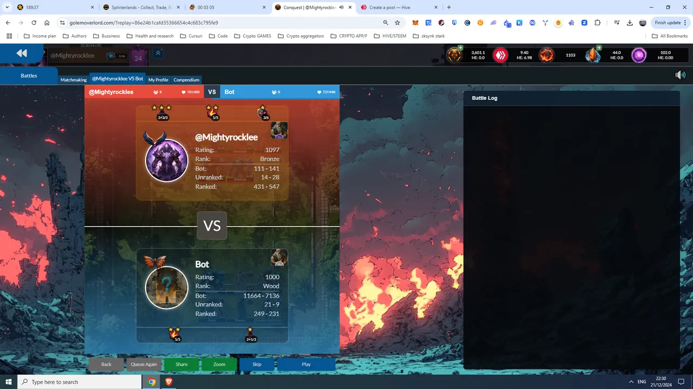The width and height of the screenshot is (693, 389).
Task: Click the first resource icon showing 3,601.1
Action: 454,55
